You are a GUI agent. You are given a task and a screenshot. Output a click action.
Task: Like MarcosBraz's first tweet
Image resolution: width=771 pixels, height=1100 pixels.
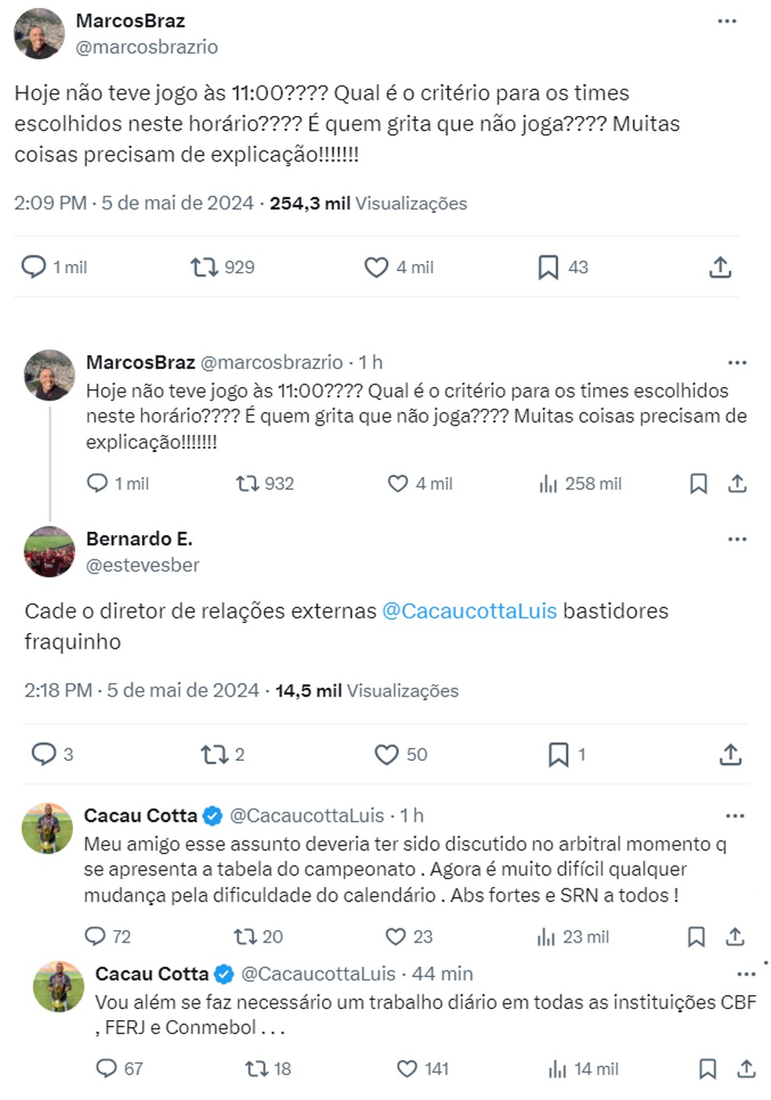coord(375,267)
